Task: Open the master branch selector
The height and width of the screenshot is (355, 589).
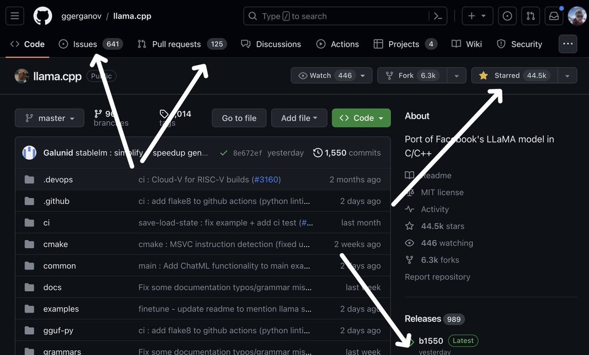Action: pos(50,118)
